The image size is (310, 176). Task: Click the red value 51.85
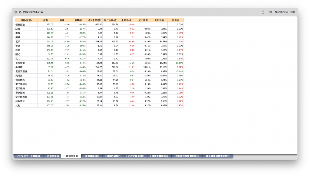pyautogui.click(x=132, y=67)
